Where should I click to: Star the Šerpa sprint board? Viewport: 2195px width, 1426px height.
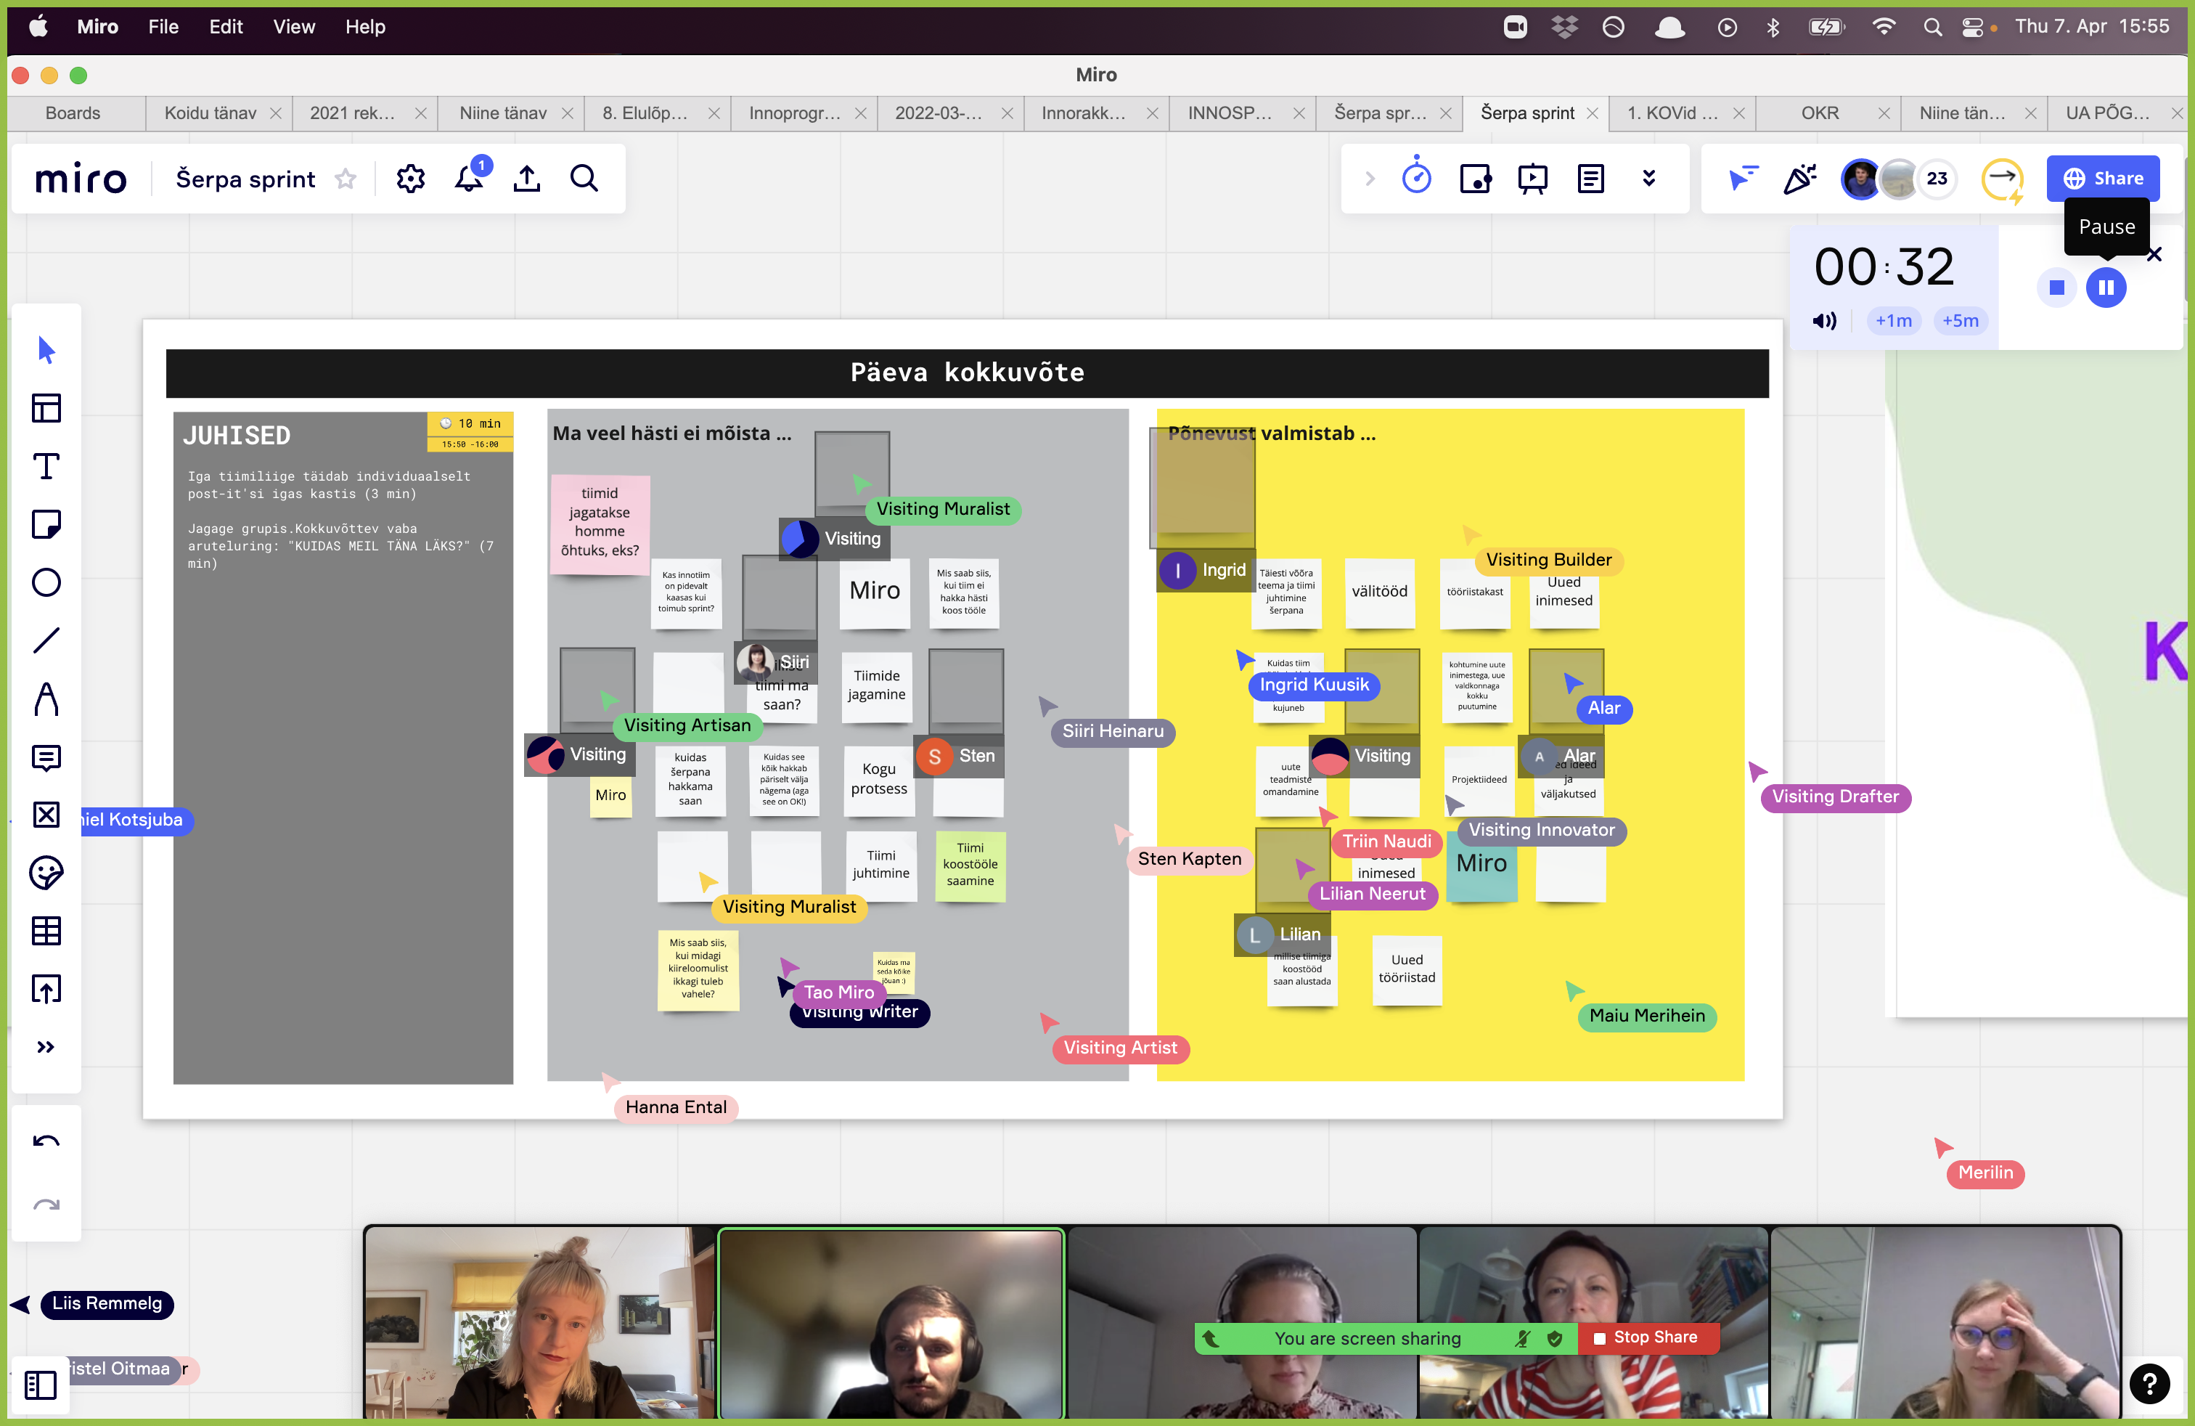point(346,179)
